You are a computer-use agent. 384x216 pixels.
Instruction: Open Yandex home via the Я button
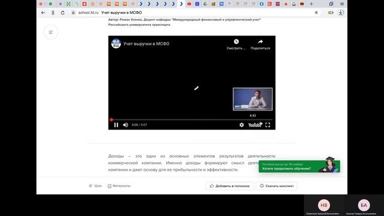click(53, 13)
